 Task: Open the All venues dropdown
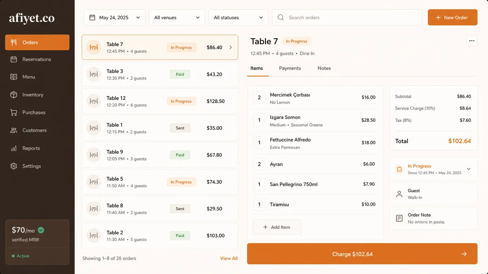(177, 17)
